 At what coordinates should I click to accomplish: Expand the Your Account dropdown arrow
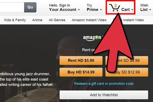[x=79, y=10]
